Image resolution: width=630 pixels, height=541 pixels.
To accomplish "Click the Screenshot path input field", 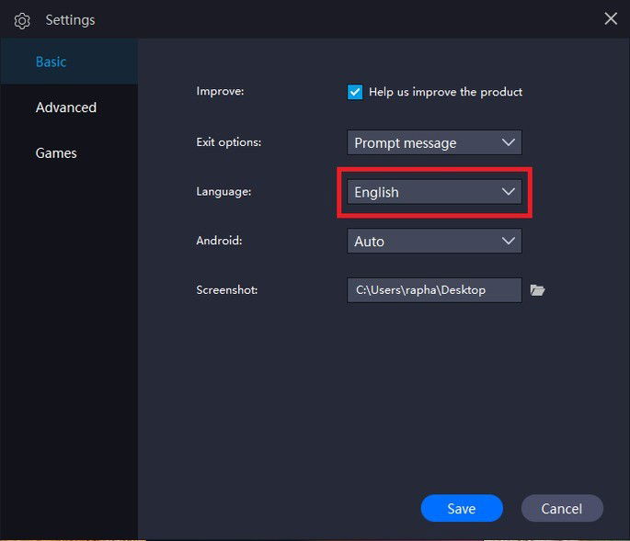I will (x=433, y=290).
